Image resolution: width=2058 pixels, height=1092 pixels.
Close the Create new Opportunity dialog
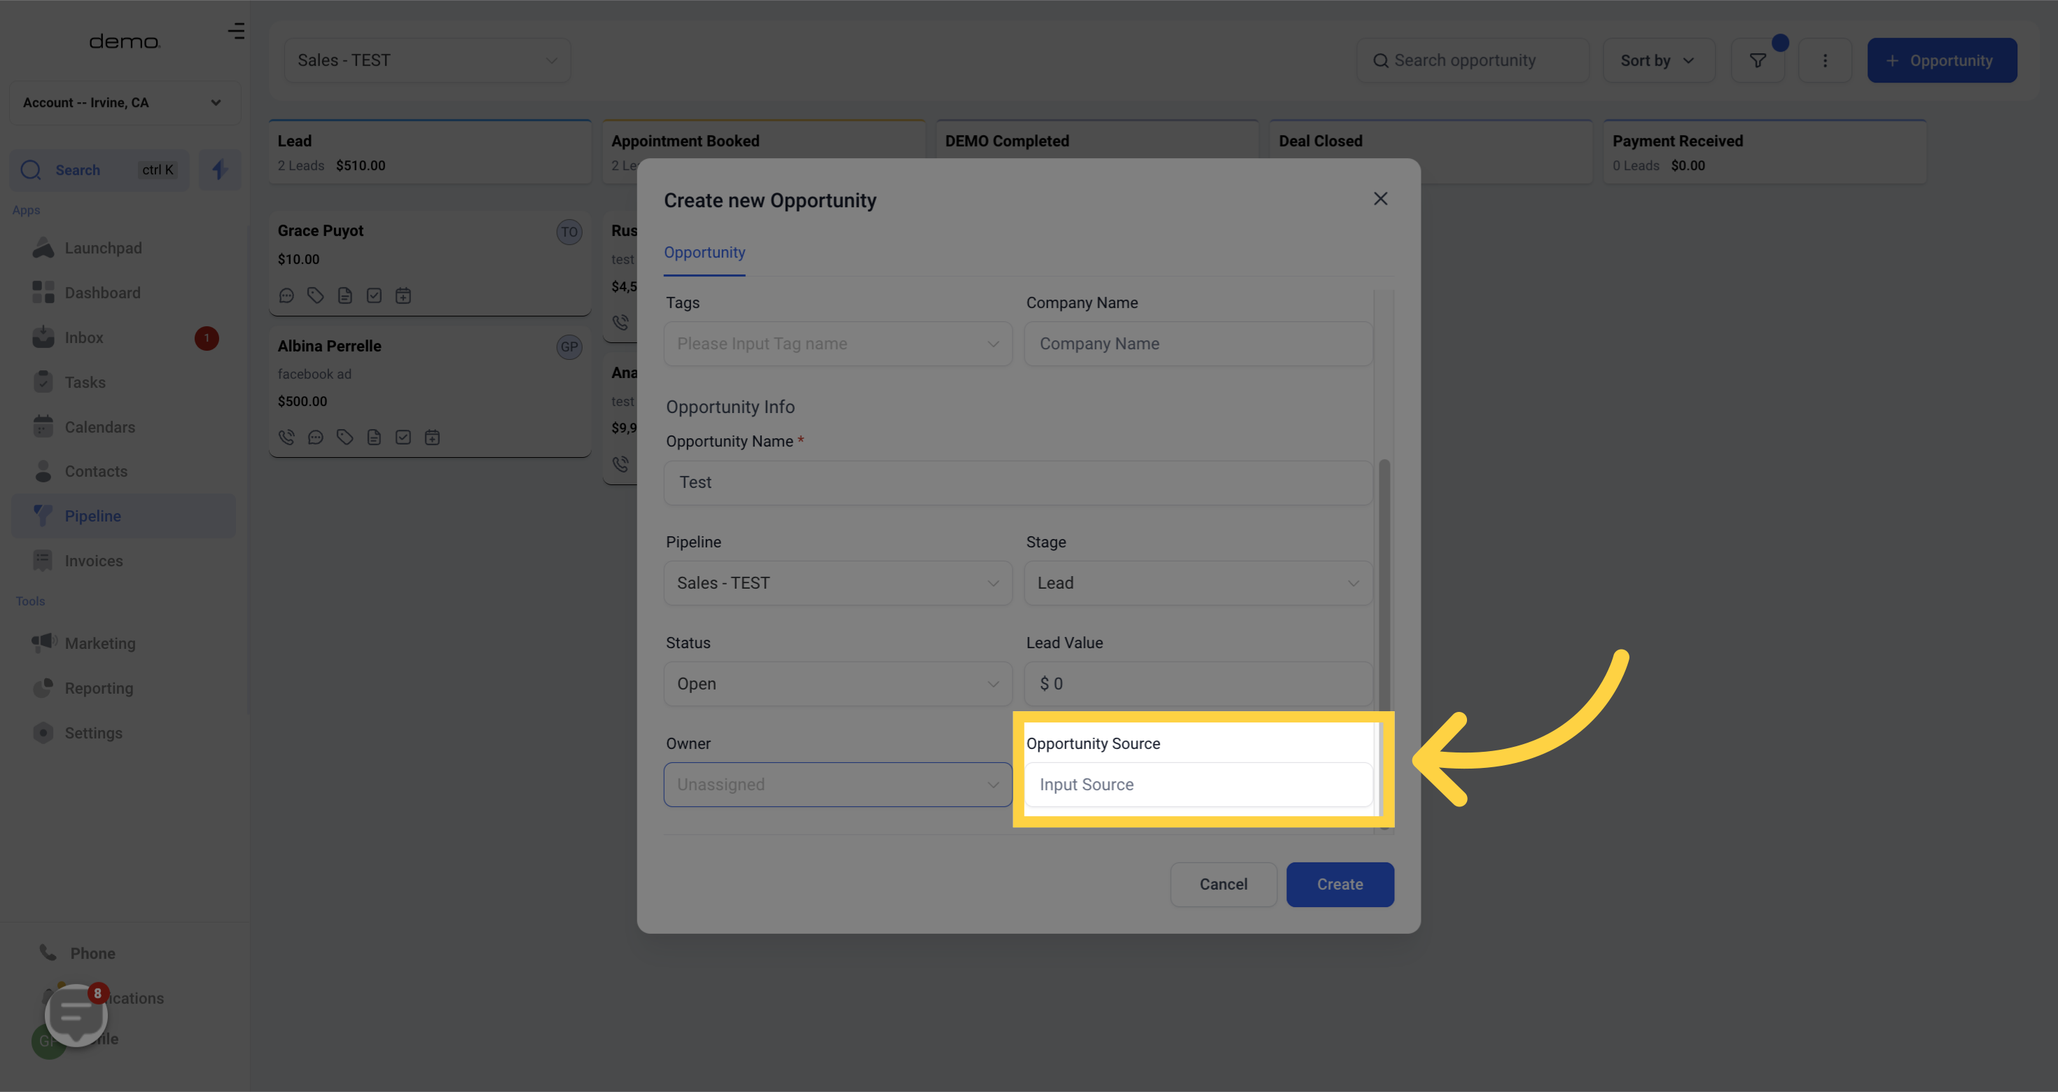tap(1379, 199)
